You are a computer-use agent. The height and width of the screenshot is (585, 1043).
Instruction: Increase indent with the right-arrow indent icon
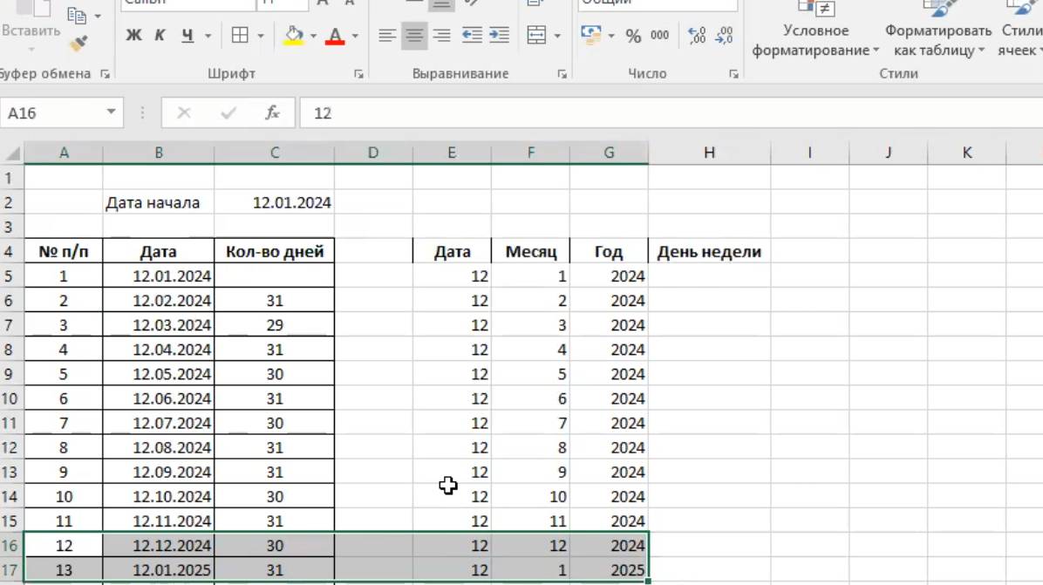point(499,35)
